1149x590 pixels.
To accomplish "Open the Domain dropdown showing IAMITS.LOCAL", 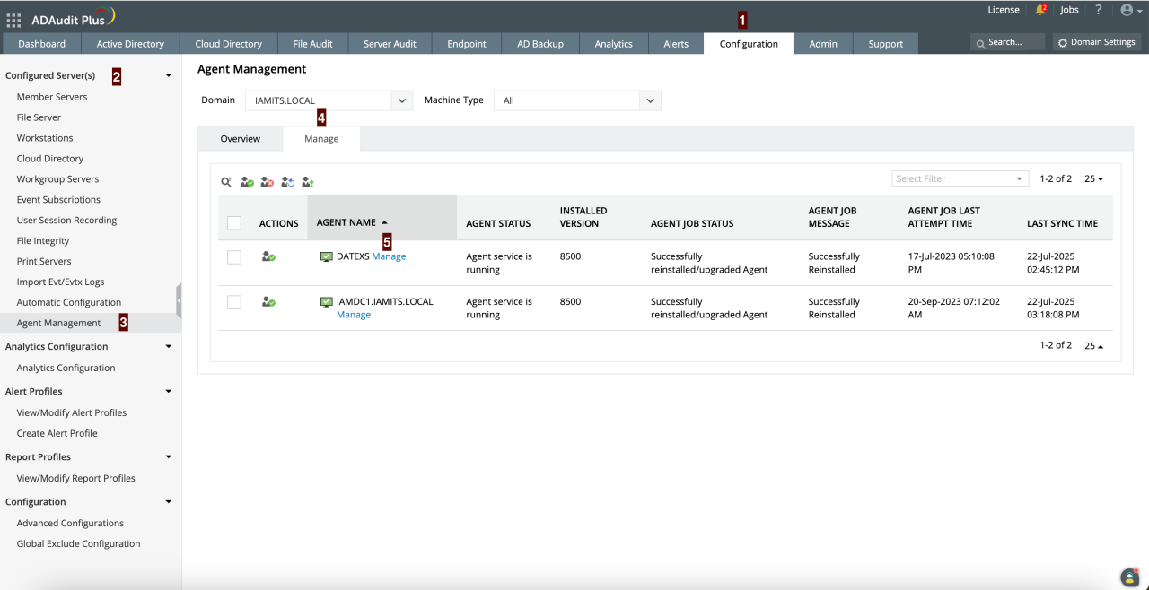I will (x=329, y=100).
